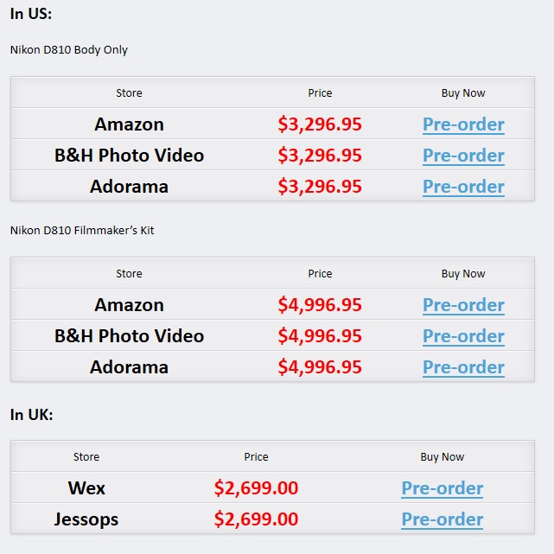Click 'Nikon D810 Filmmaker's Kit' label
Viewport: 554px width, 554px height.
(82, 231)
